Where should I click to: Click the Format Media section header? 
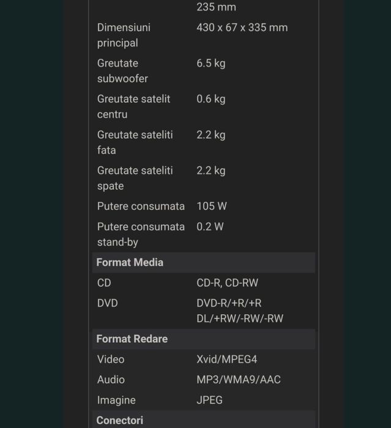130,262
